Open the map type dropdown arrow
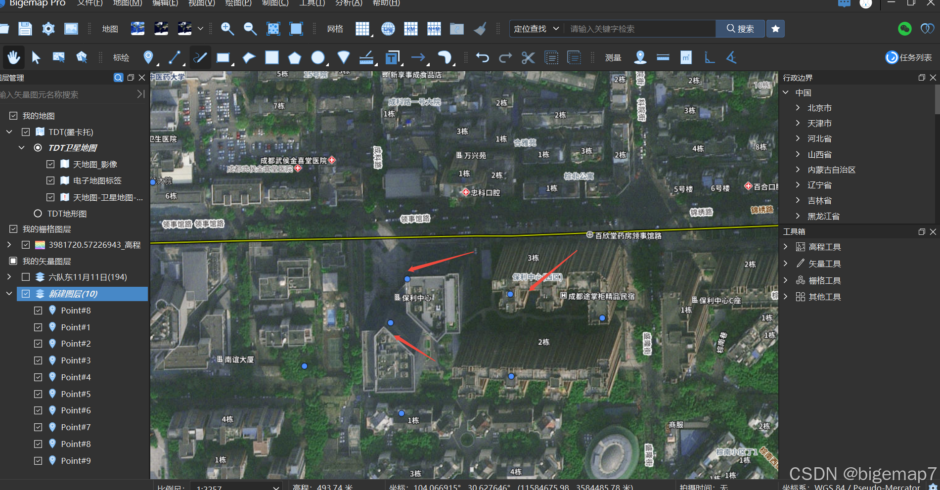The height and width of the screenshot is (490, 940). [x=200, y=29]
